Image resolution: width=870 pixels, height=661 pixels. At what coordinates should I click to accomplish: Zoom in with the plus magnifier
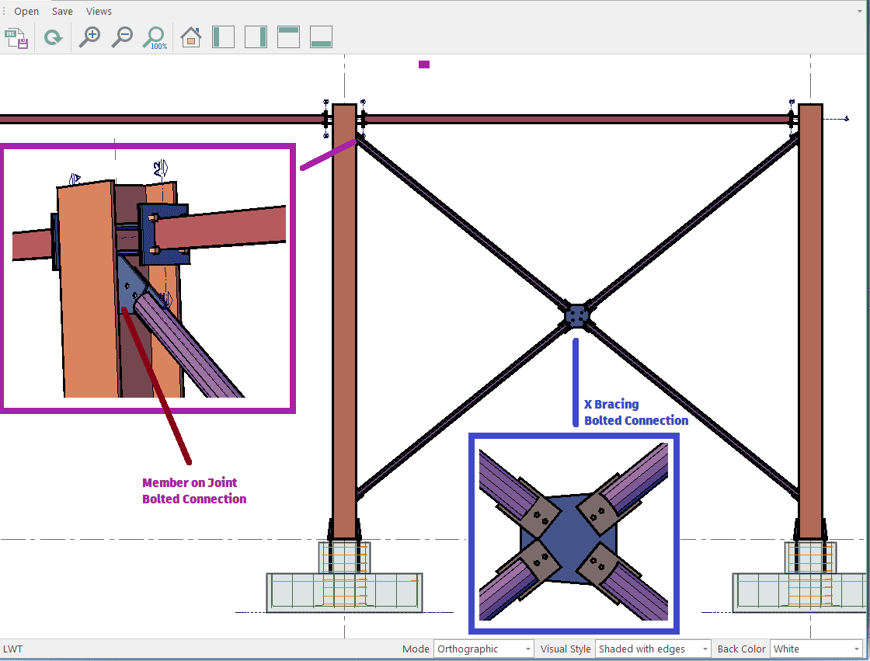click(89, 37)
